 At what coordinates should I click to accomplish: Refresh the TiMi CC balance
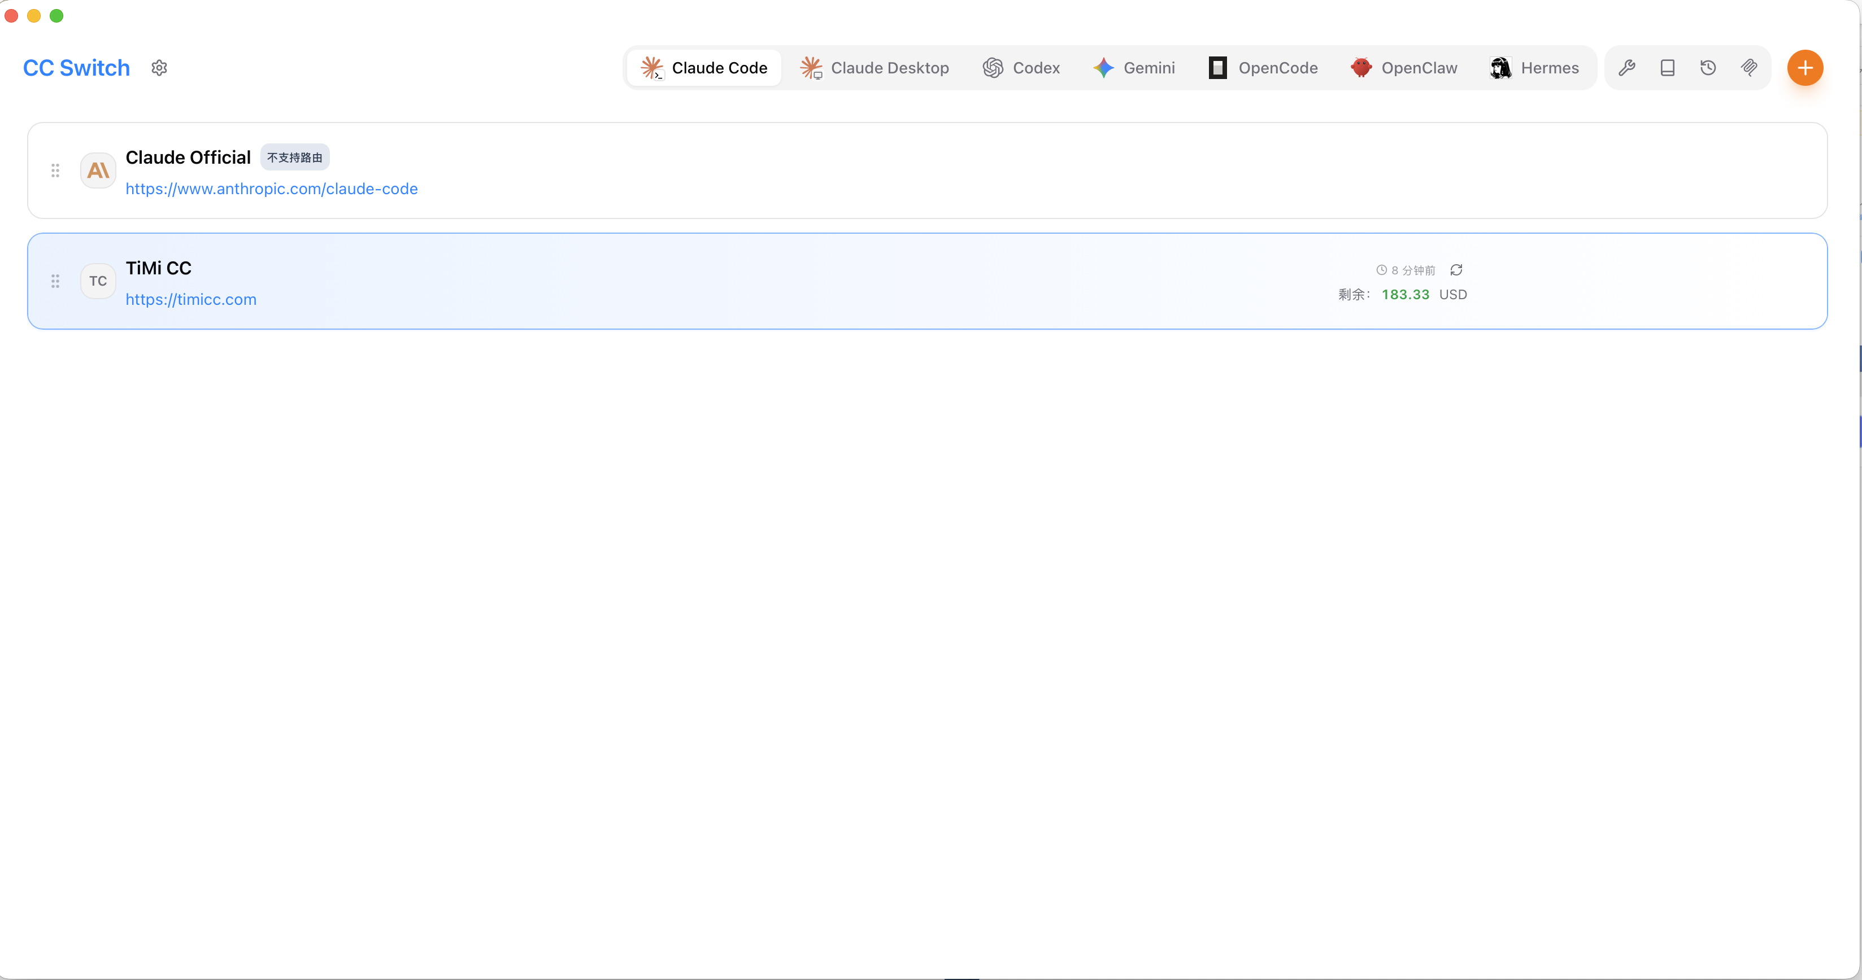pyautogui.click(x=1456, y=270)
